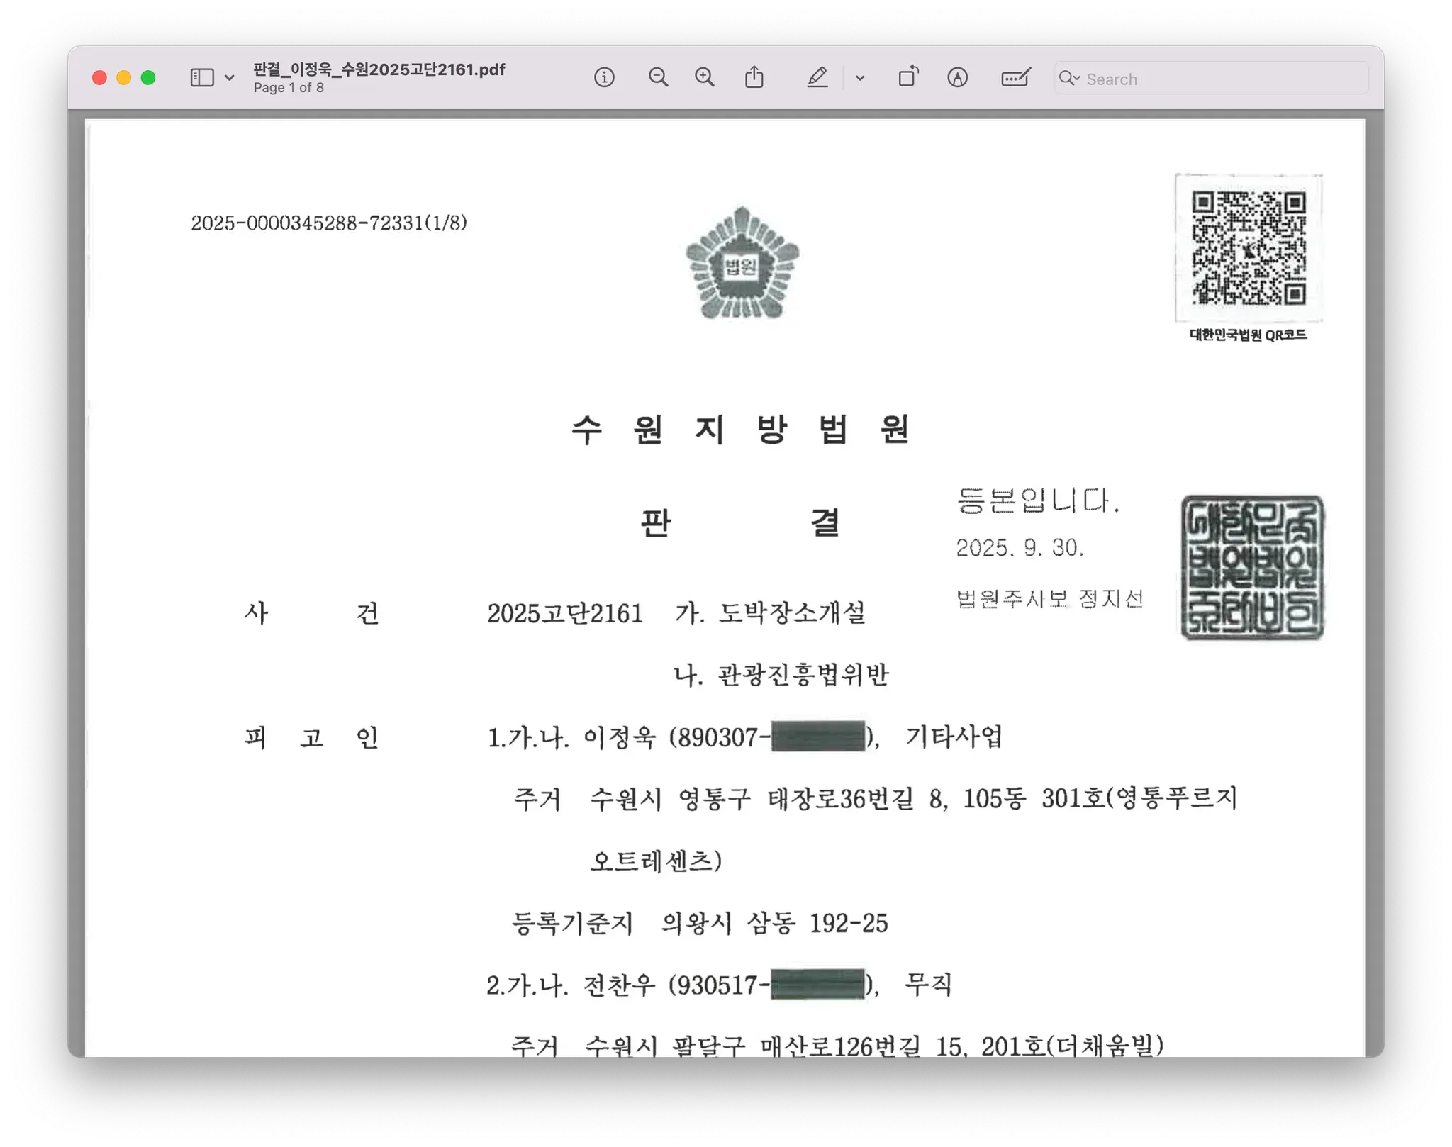Viewport: 1452px width, 1147px height.
Task: Click the Page 1 of 8 label
Action: (x=289, y=88)
